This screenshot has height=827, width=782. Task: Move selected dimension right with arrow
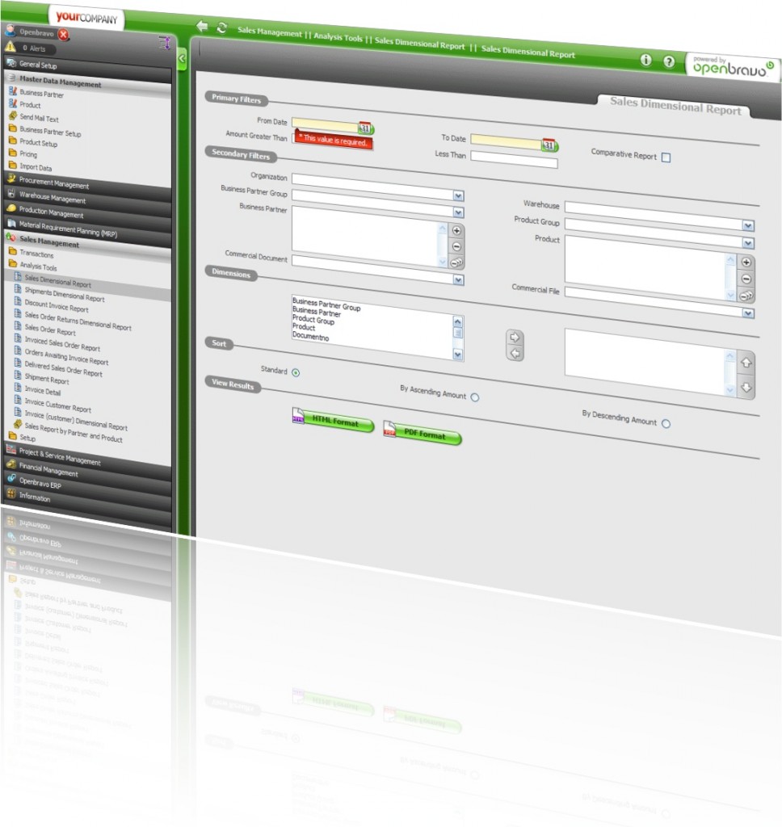tap(514, 338)
